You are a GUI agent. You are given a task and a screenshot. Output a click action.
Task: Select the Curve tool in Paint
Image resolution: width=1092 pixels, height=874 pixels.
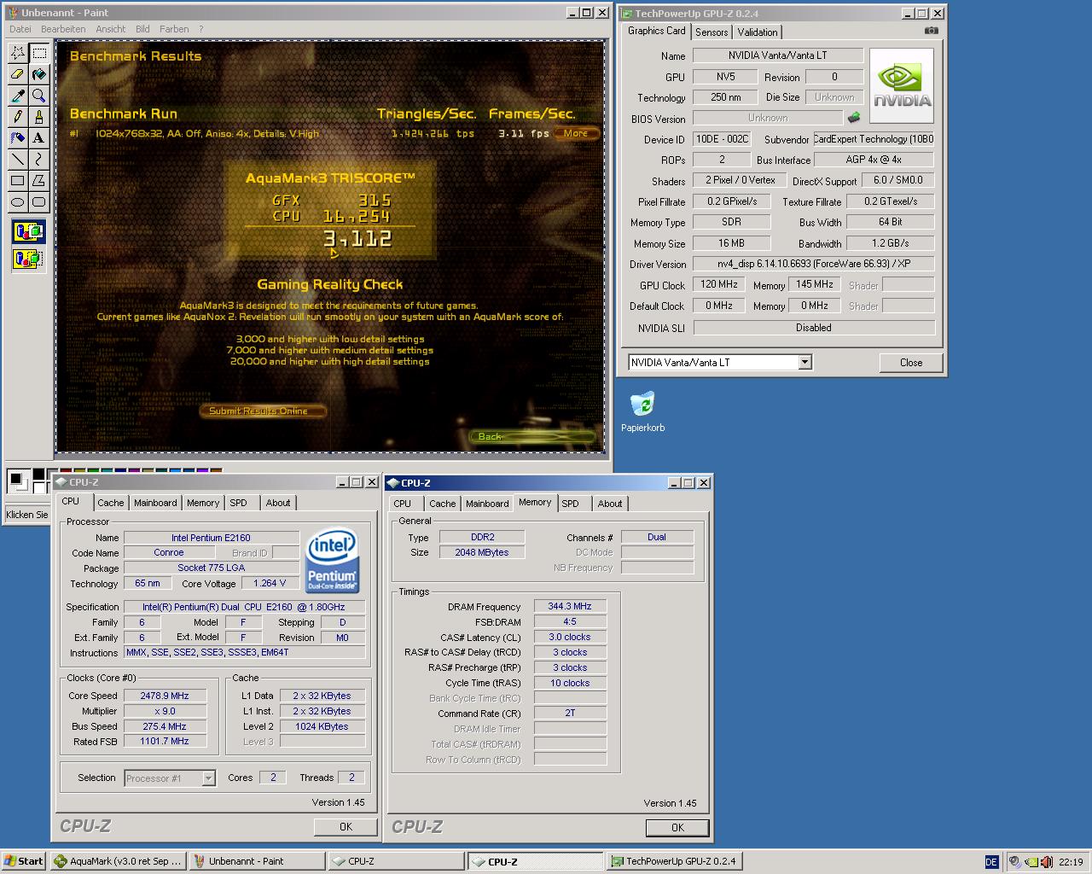click(38, 160)
